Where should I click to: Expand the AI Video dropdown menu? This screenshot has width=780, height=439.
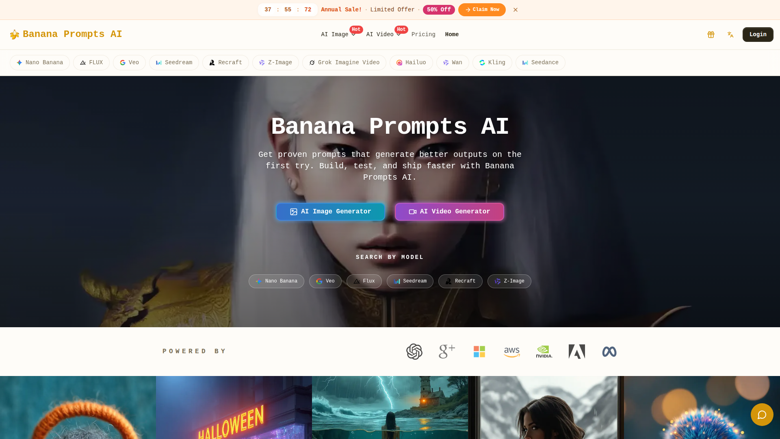click(383, 35)
